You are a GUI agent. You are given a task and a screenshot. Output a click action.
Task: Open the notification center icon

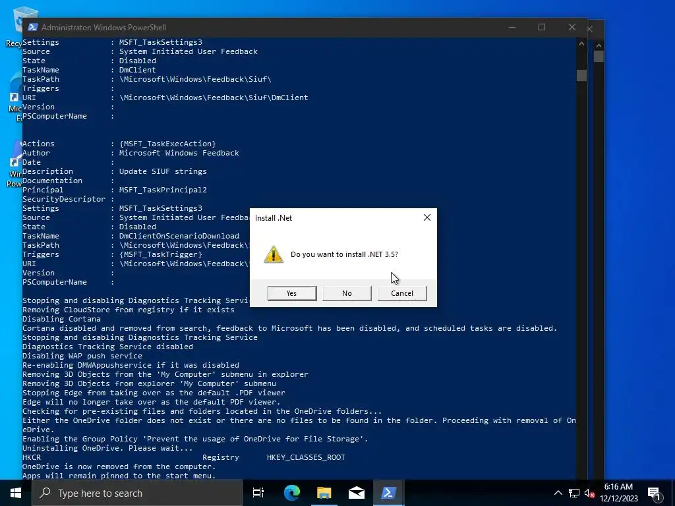[x=655, y=493]
